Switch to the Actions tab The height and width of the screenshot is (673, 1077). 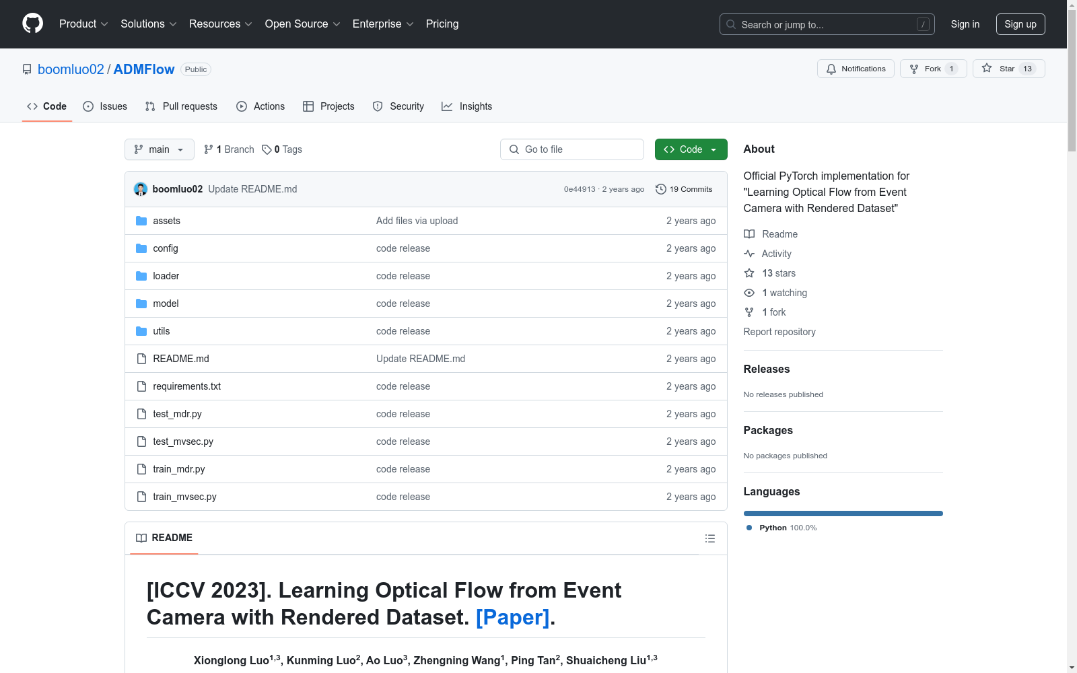pyautogui.click(x=260, y=106)
